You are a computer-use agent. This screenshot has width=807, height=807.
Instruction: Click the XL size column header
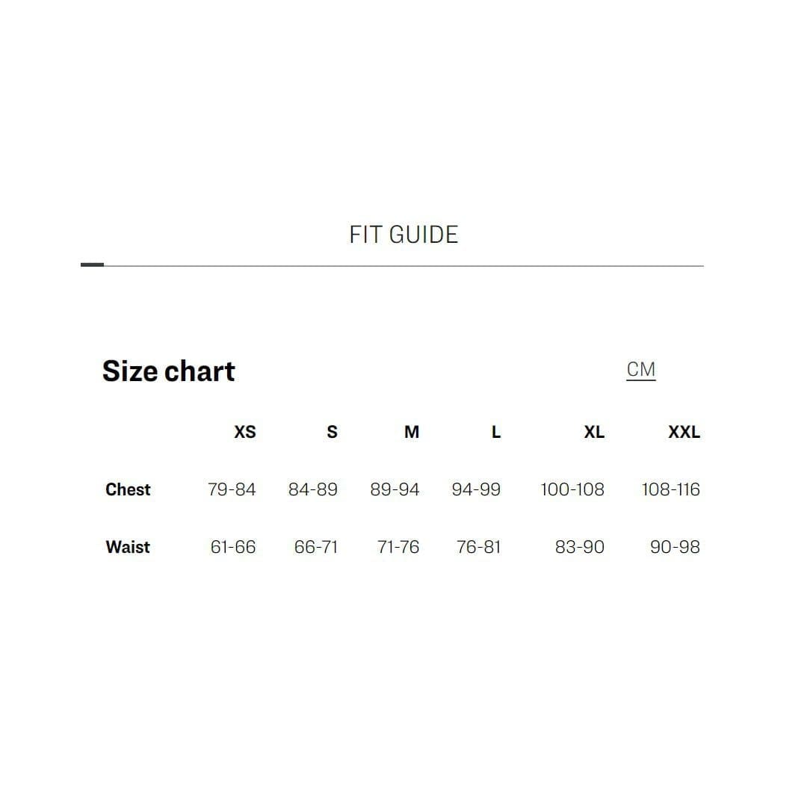(x=594, y=432)
